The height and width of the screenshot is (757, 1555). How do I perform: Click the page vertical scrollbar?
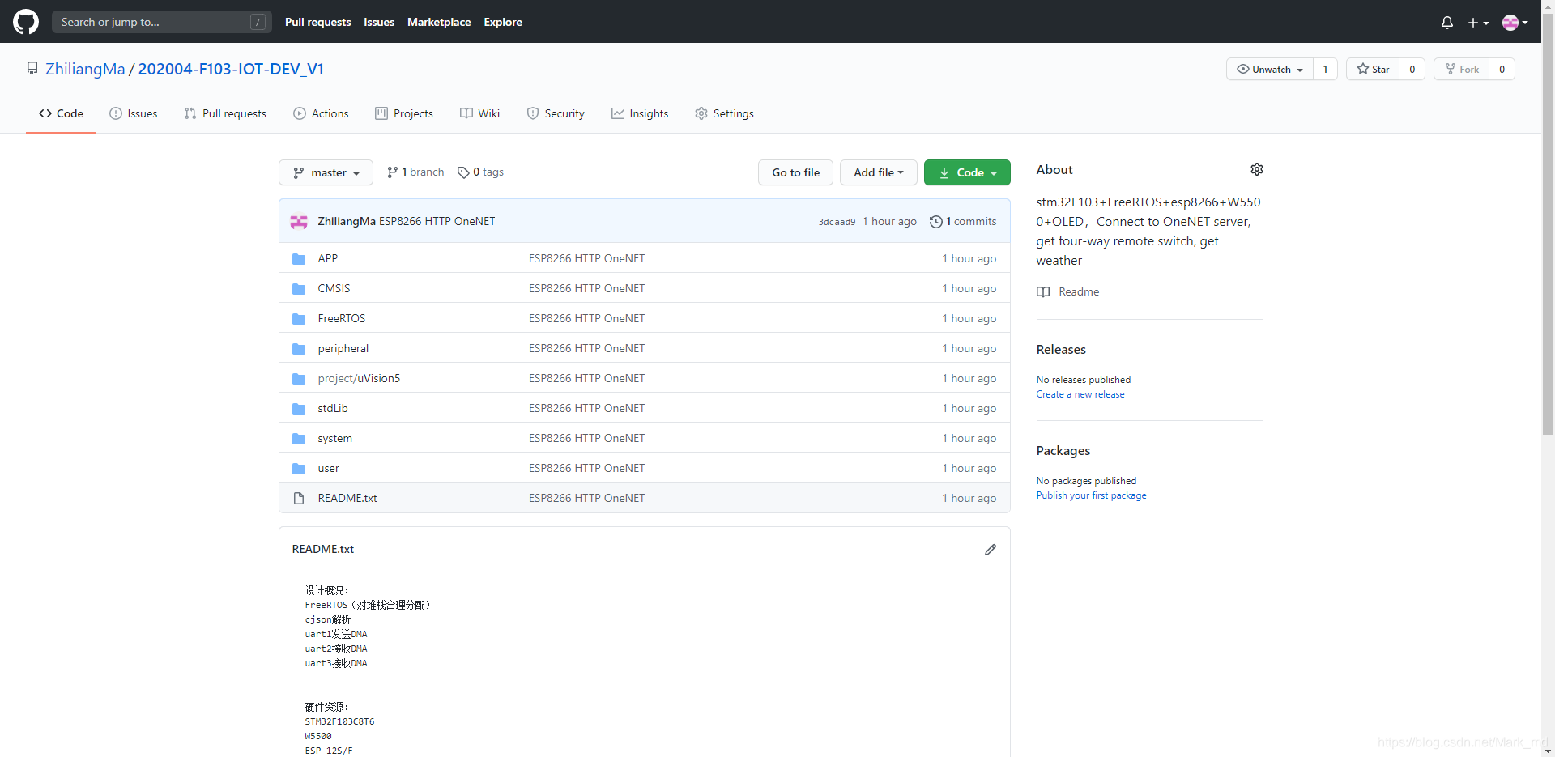click(1548, 223)
